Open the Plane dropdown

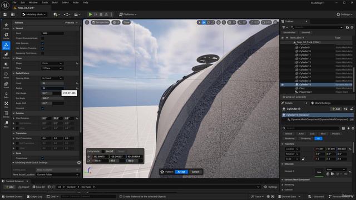pyautogui.click(x=52, y=68)
